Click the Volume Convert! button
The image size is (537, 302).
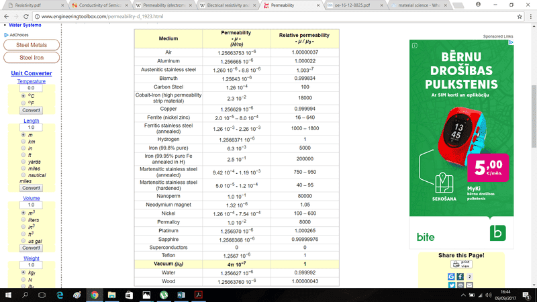coord(31,248)
